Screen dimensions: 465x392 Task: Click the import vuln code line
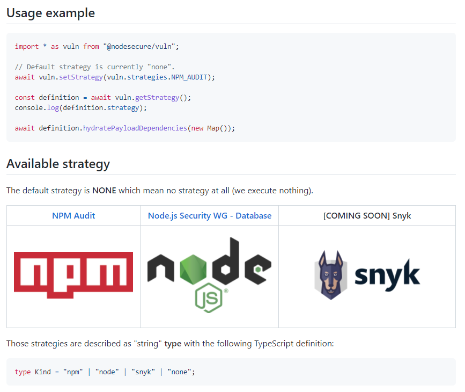[x=97, y=47]
